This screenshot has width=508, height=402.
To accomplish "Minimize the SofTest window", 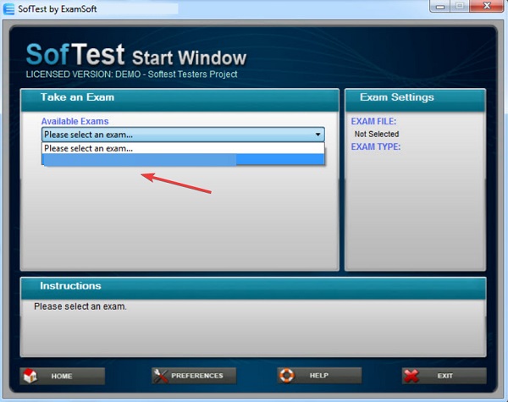I will pos(440,6).
